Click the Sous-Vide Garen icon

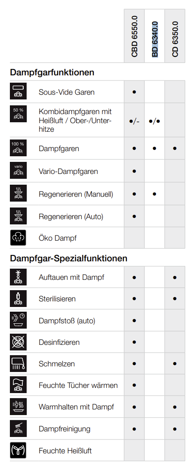[18, 92]
